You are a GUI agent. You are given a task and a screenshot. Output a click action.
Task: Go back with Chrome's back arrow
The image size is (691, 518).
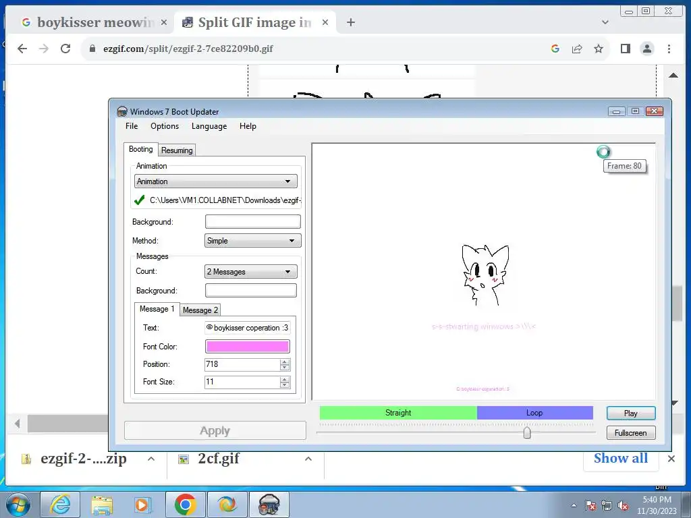pos(22,49)
